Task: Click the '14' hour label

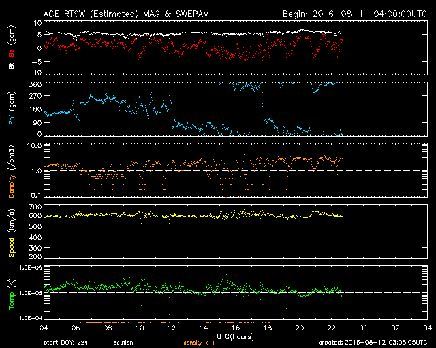Action: coord(204,328)
